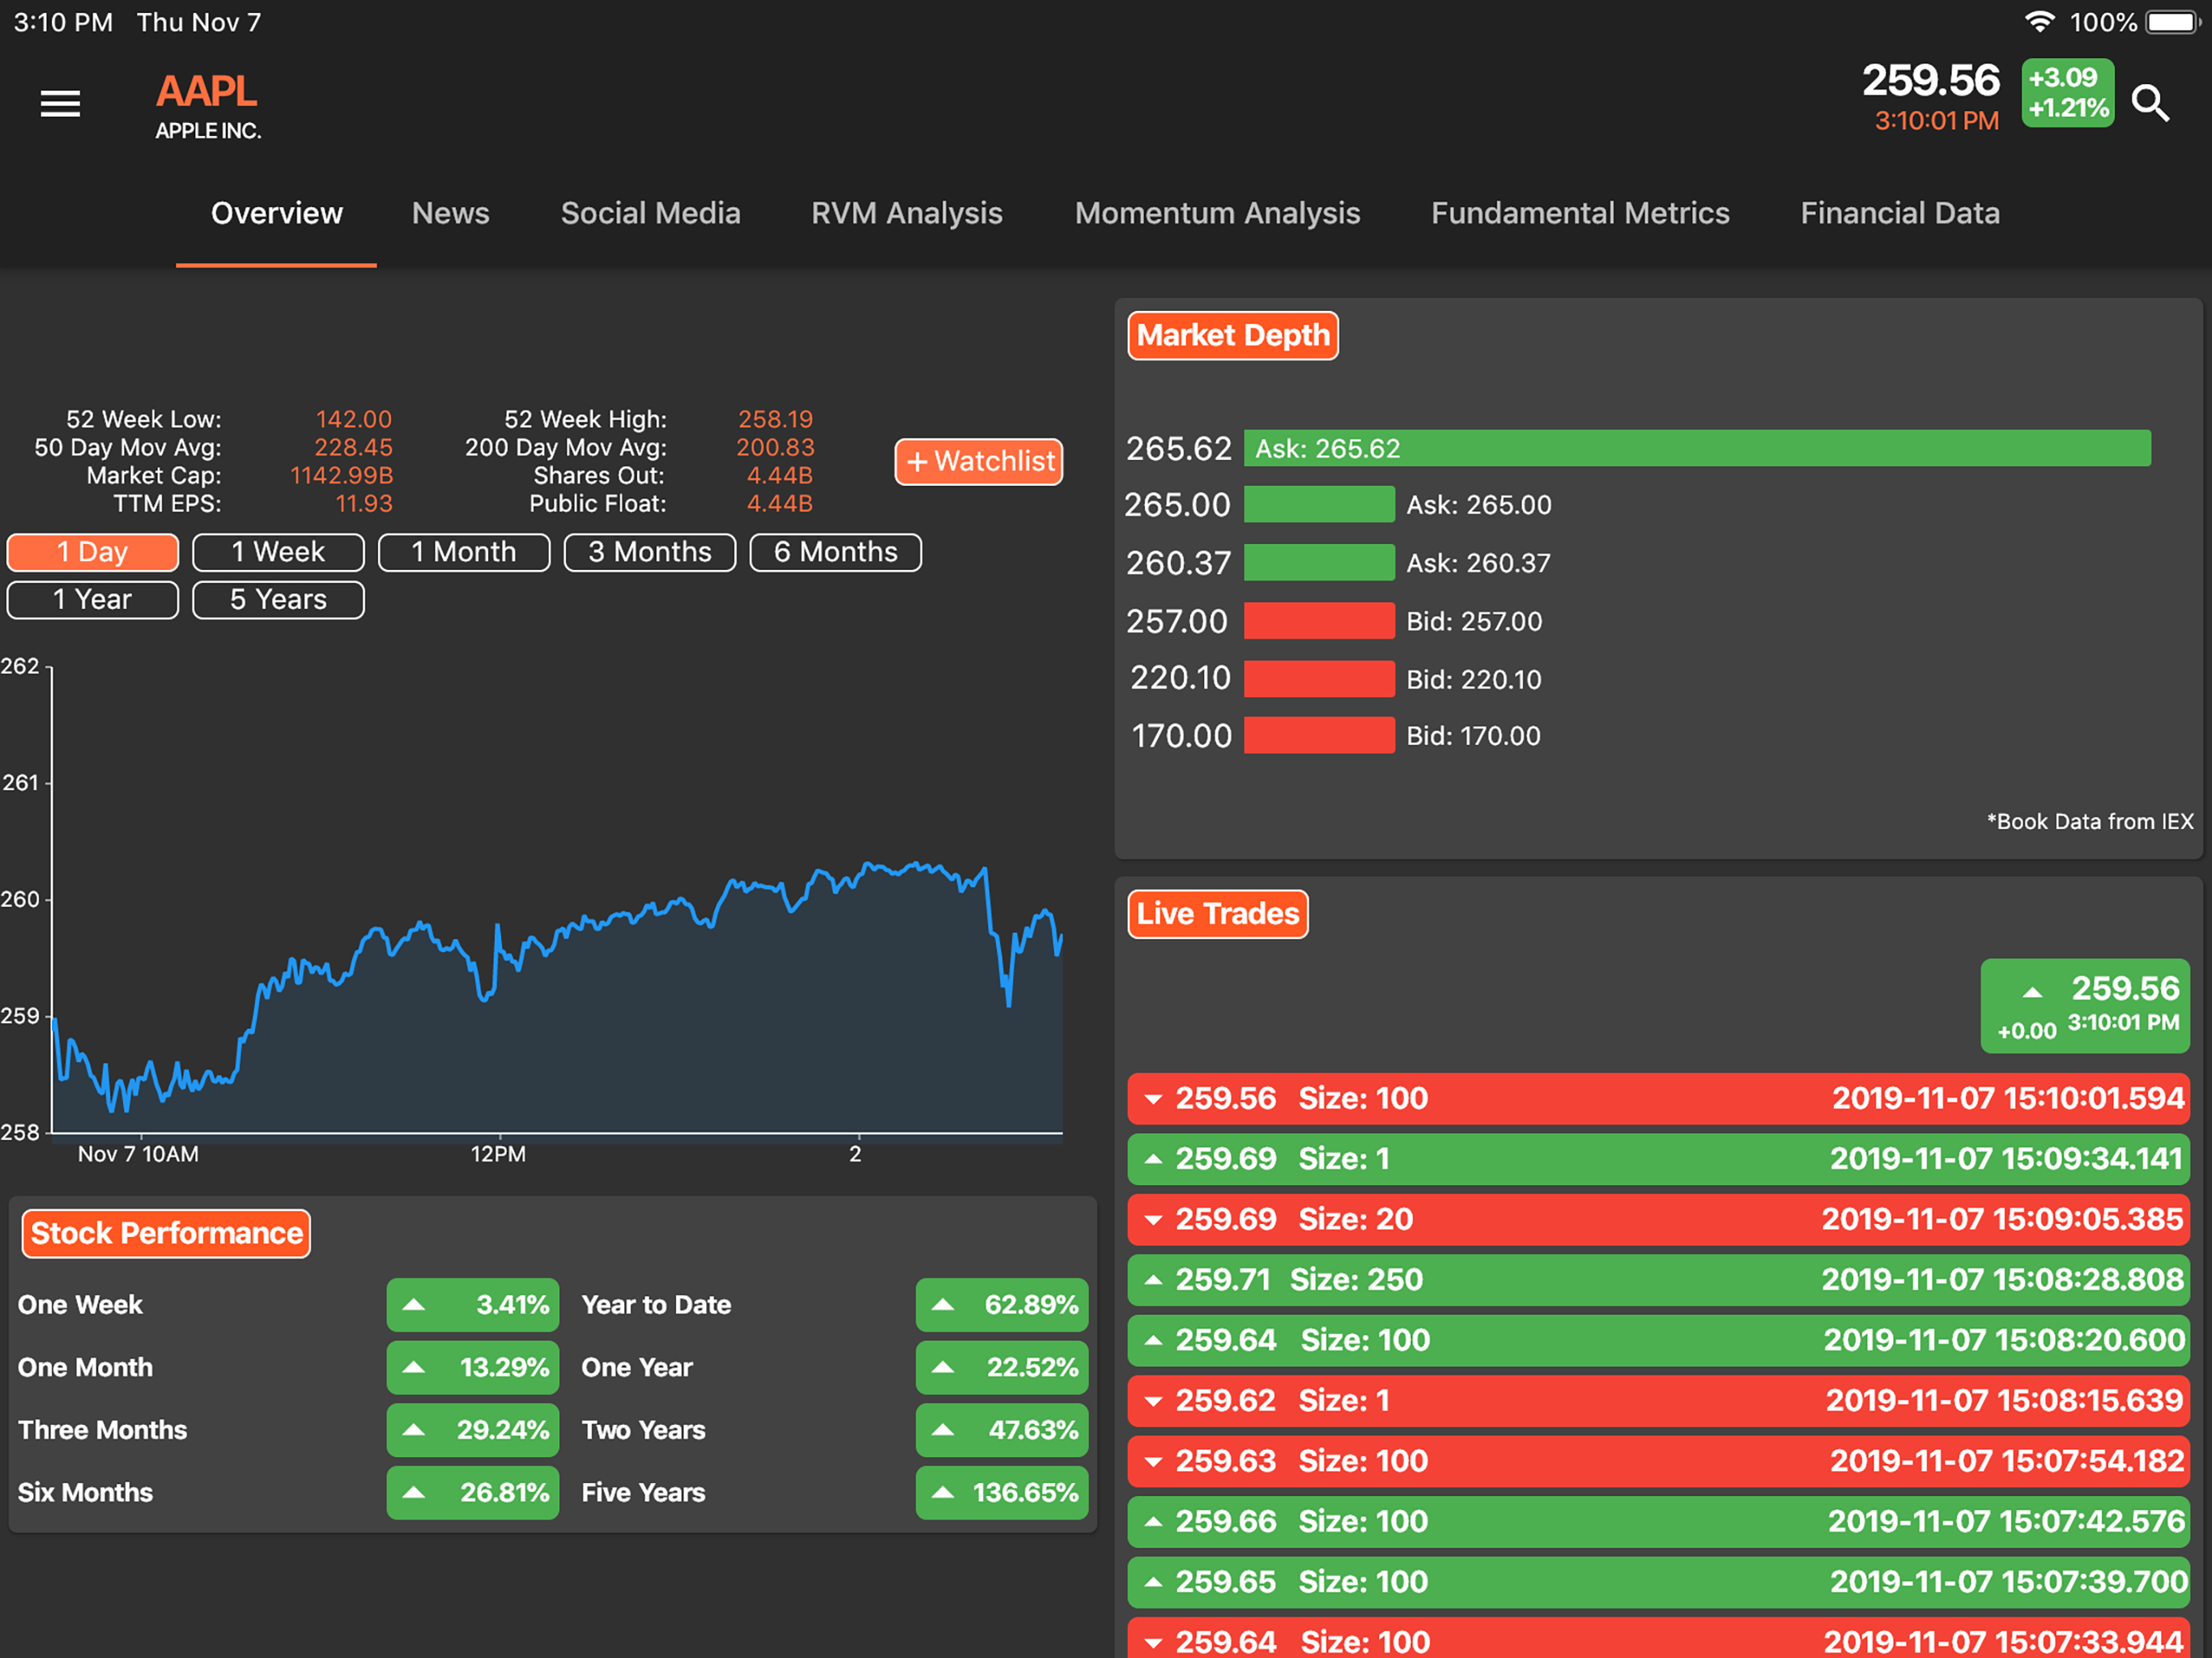Image resolution: width=2212 pixels, height=1658 pixels.
Task: Tap the 259.71 Size 250 trade row
Action: [x=1657, y=1280]
